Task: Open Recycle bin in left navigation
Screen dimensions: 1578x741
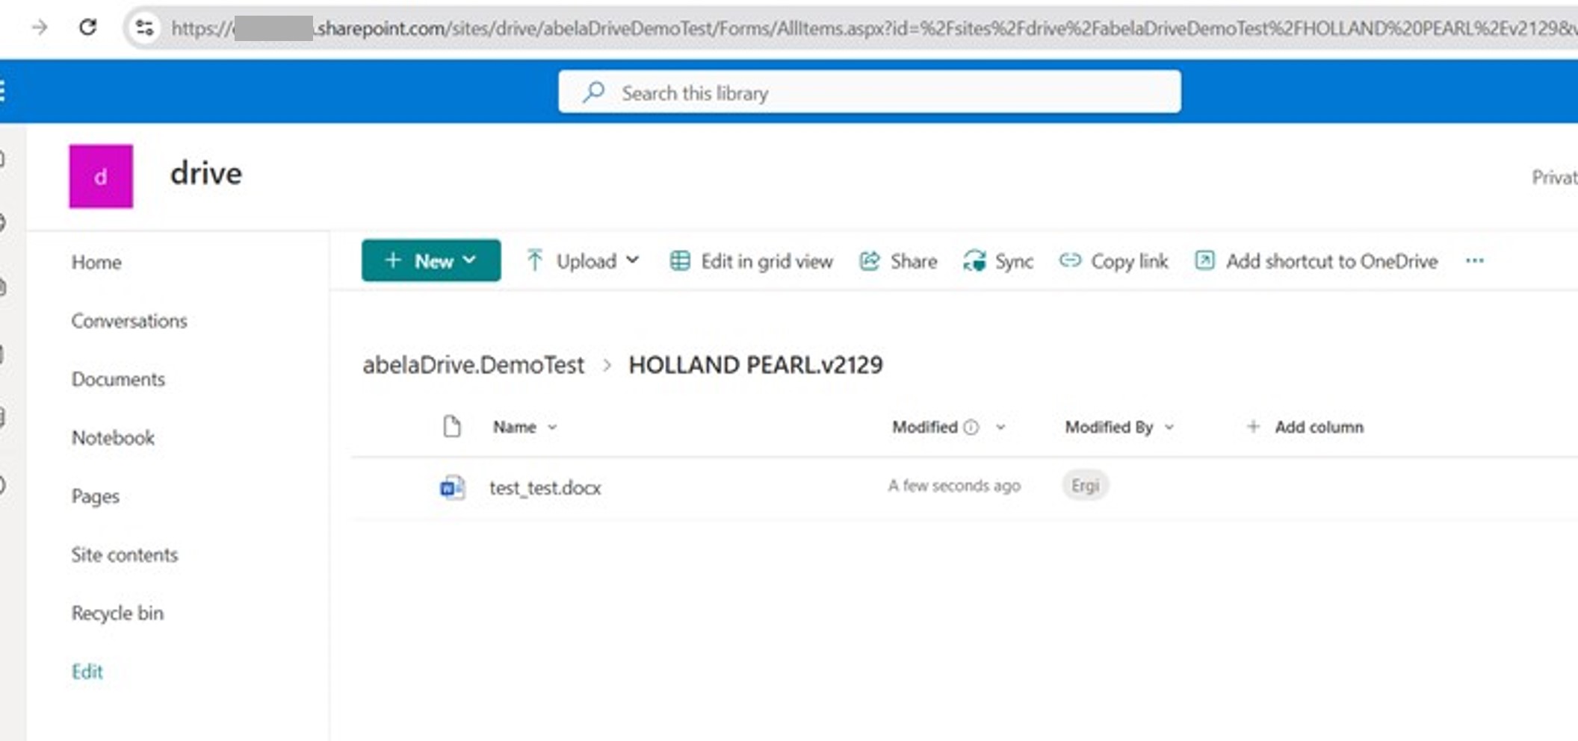Action: coord(117,613)
